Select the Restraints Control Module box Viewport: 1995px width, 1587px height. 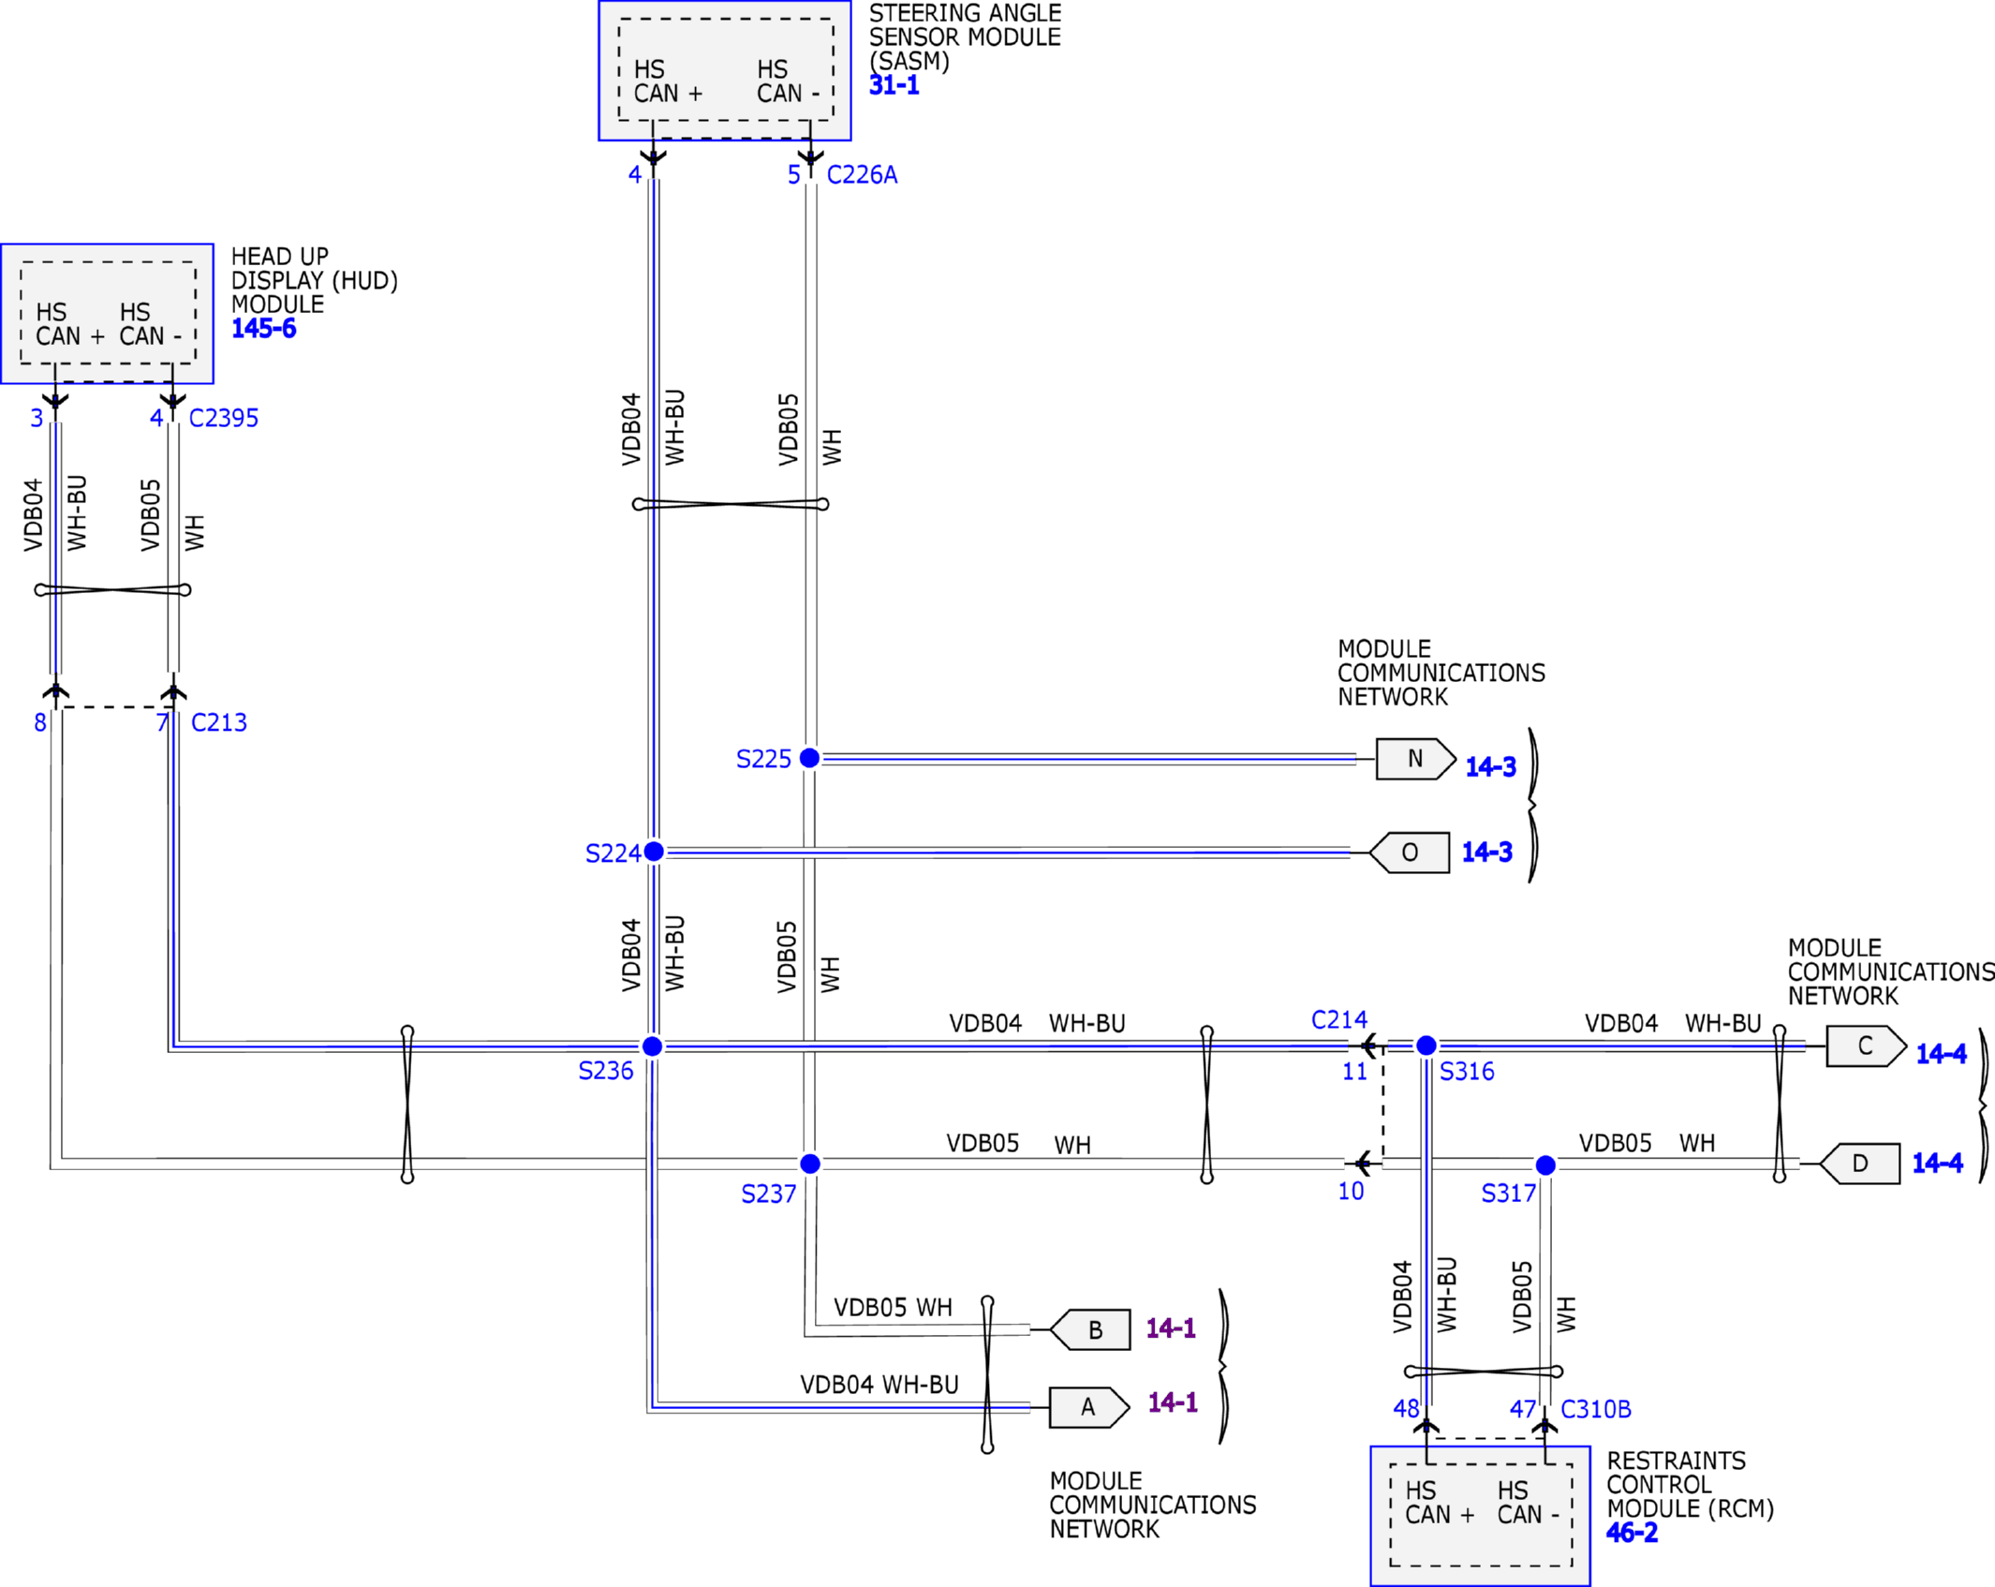click(x=1480, y=1515)
